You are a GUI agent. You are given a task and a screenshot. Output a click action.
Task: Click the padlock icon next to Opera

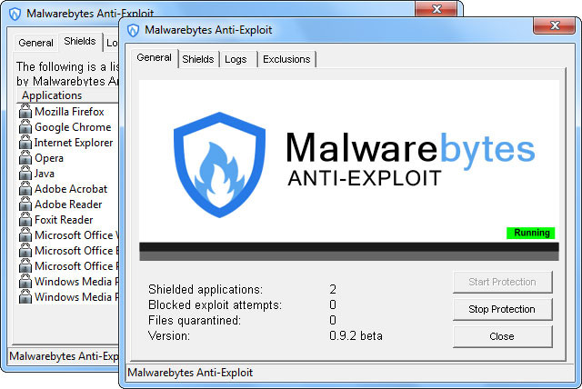tap(25, 158)
